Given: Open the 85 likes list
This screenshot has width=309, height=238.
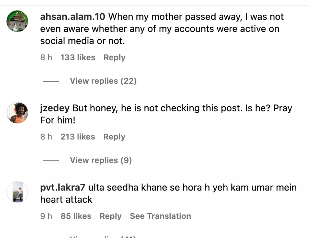Looking at the screenshot, I should click(76, 216).
